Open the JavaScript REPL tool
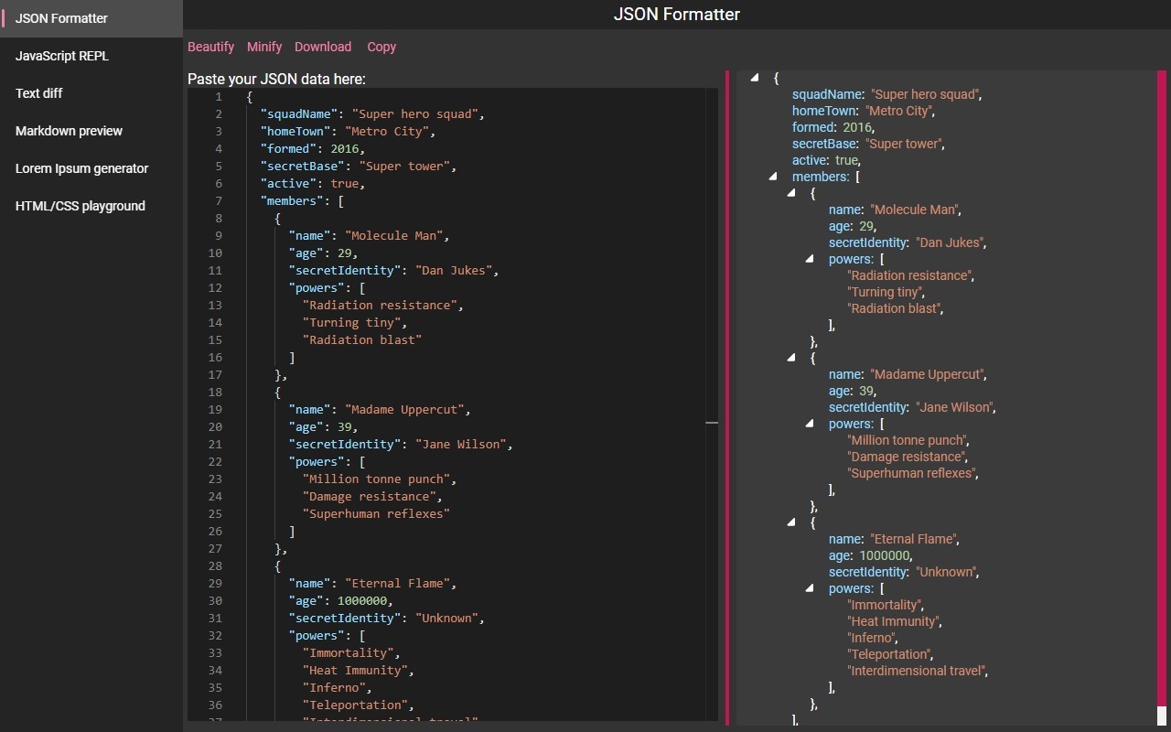Screen dimensions: 1171x732 [61, 56]
